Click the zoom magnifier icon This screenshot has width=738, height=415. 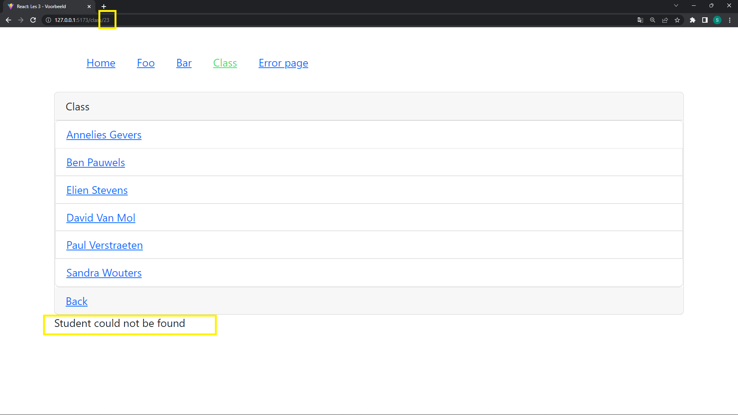click(x=652, y=20)
